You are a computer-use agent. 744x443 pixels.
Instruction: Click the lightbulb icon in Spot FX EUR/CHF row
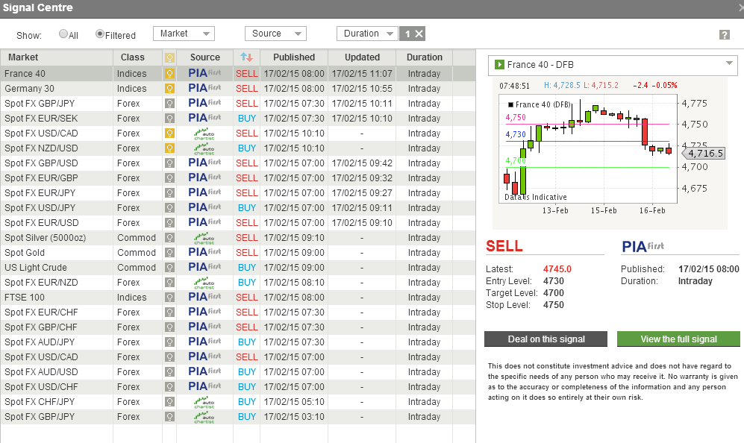(169, 312)
